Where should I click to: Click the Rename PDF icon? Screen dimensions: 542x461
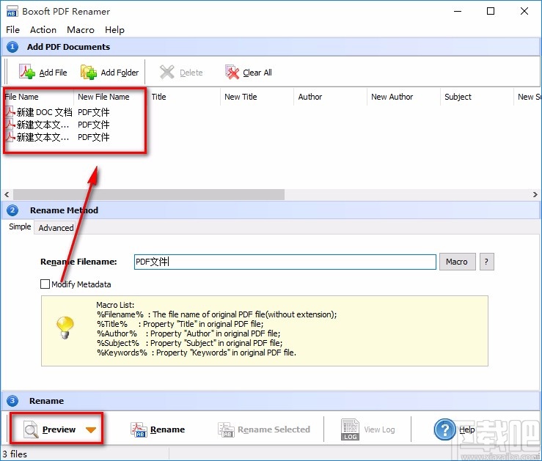coord(139,429)
